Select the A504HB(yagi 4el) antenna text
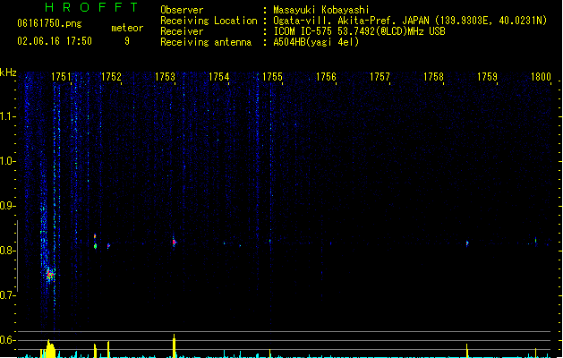Image resolution: width=563 pixels, height=358 pixels. [316, 42]
